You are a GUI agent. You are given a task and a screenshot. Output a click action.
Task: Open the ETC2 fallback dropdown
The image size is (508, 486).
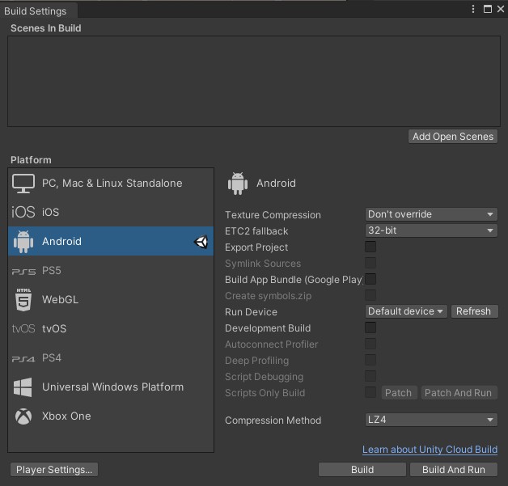coord(431,230)
